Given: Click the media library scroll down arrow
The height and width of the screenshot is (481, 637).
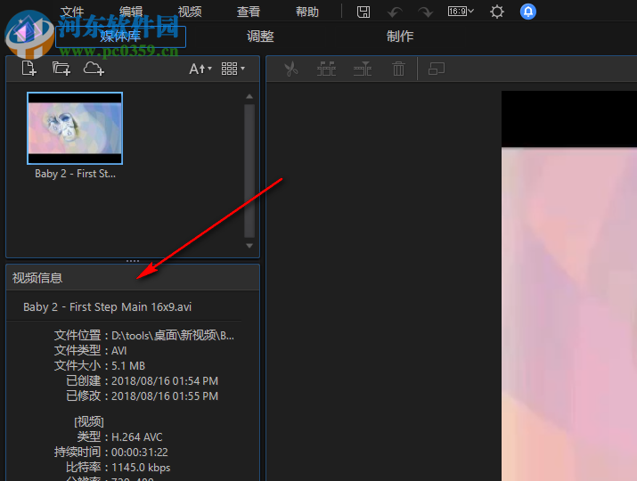Looking at the screenshot, I should tap(249, 246).
